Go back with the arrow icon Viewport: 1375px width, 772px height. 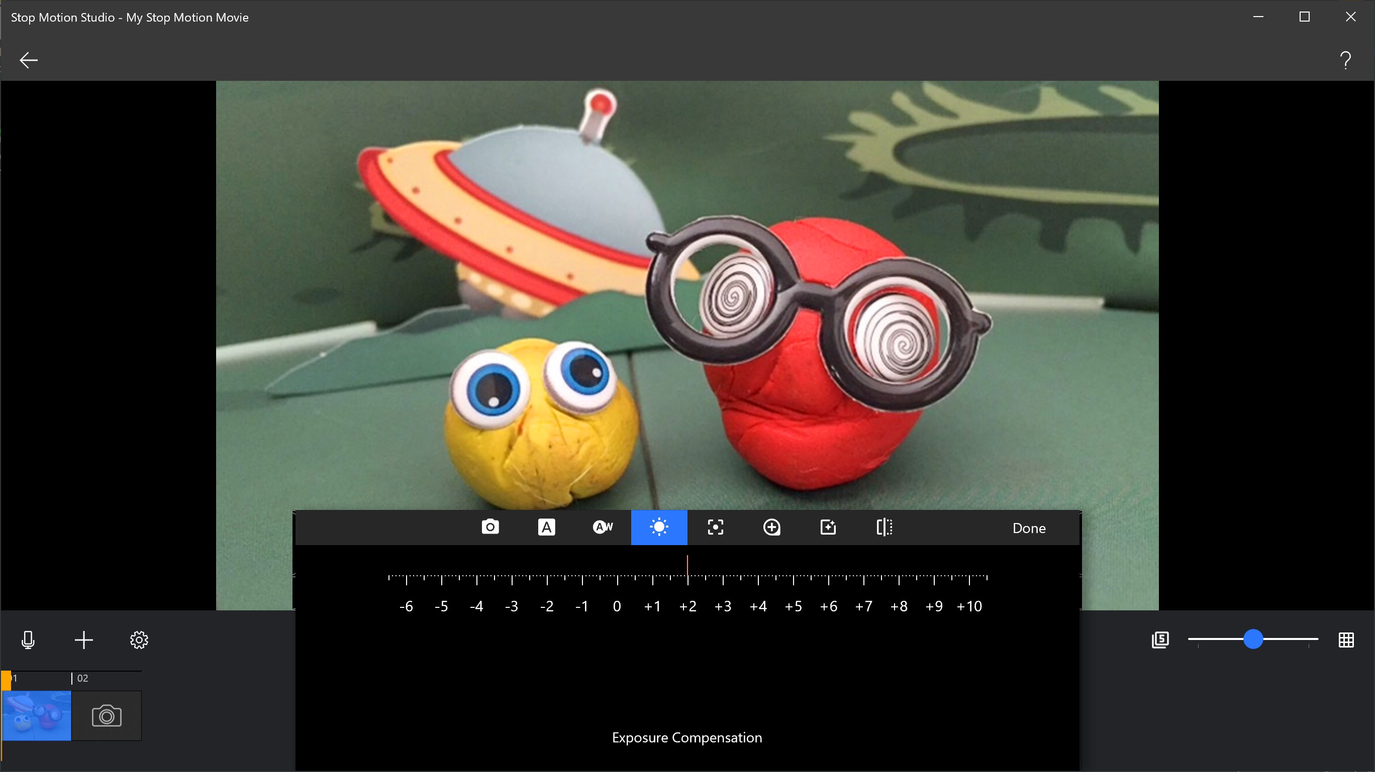point(28,60)
